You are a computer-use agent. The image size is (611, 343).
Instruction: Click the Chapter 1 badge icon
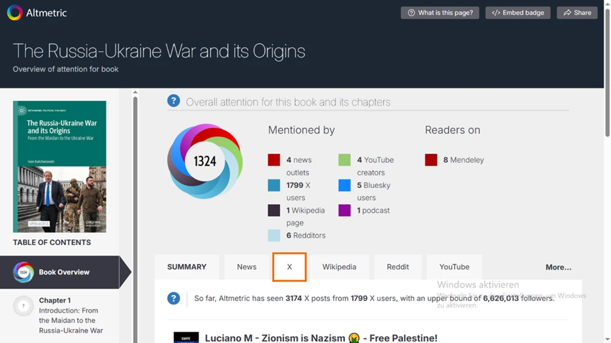(23, 306)
